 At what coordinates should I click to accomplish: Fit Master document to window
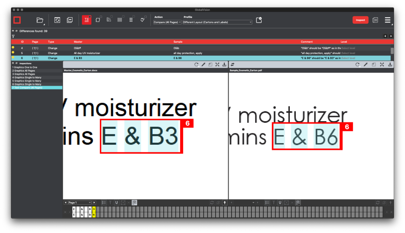217,65
